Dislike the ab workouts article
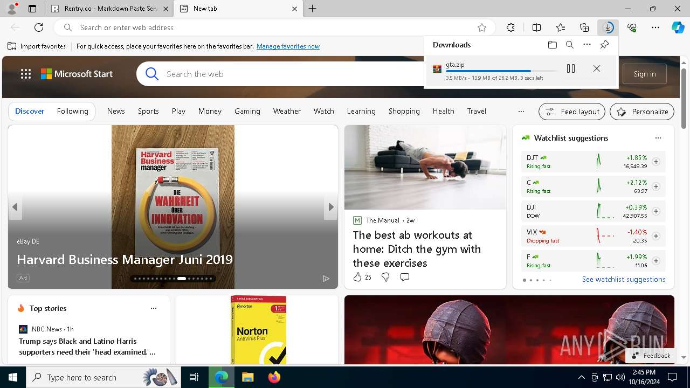 tap(385, 277)
